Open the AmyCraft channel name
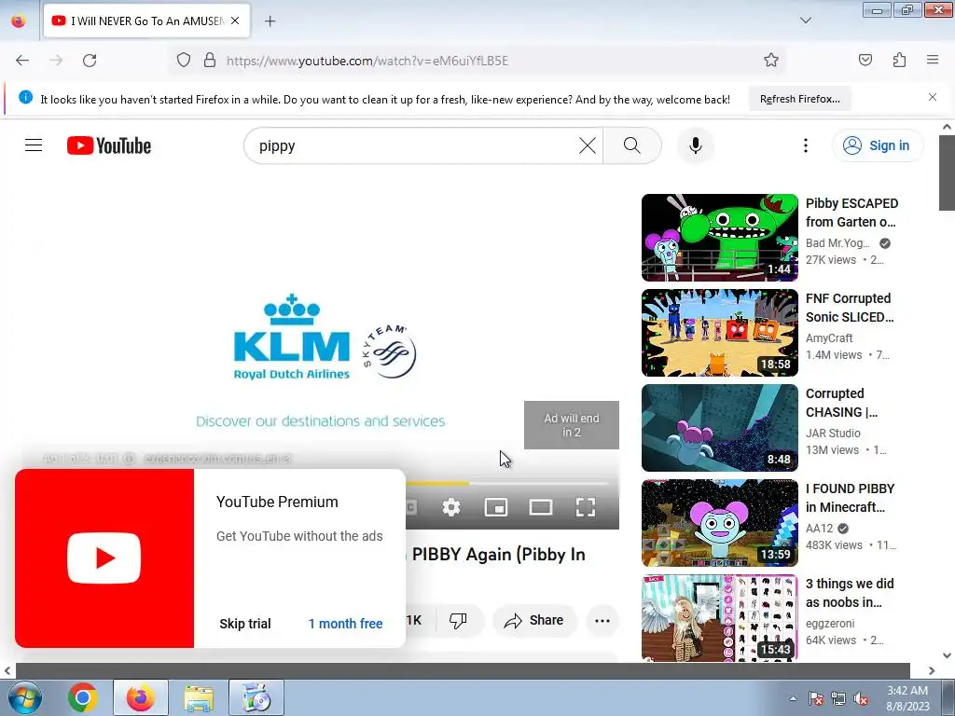Image resolution: width=955 pixels, height=716 pixels. [829, 337]
